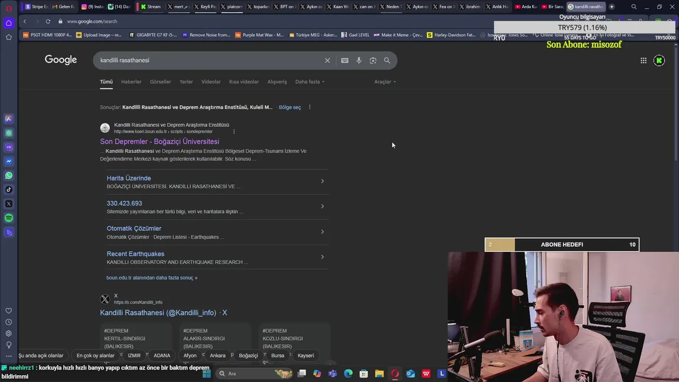This screenshot has width=679, height=382.
Task: Open File Explorer from taskbar
Action: click(379, 374)
